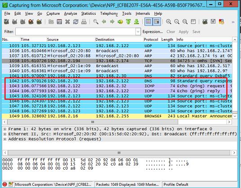This screenshot has width=241, height=188.
Task: Start a new live capture icon
Action: point(23,22)
